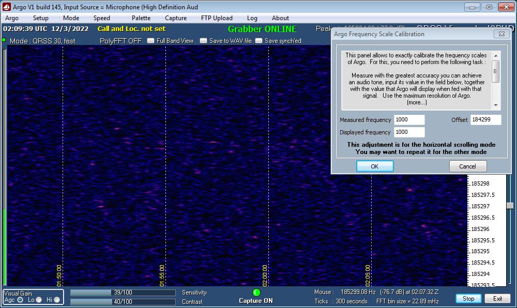Image resolution: width=517 pixels, height=308 pixels.
Task: Adjust the Sensitivity slider at 39/100
Action: (123, 292)
